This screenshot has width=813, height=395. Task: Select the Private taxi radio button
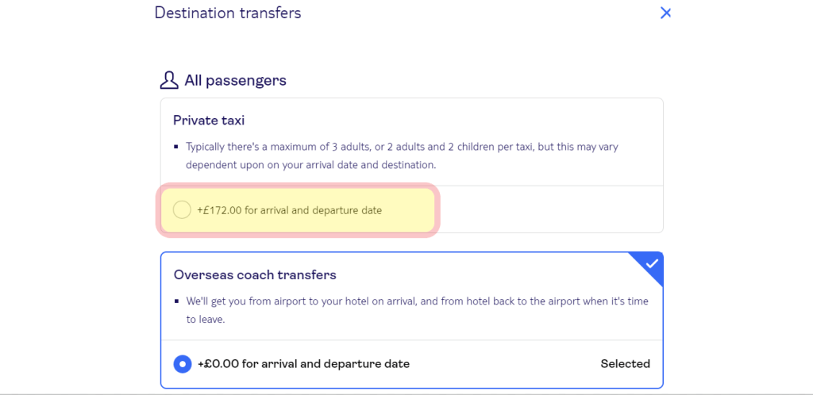182,210
